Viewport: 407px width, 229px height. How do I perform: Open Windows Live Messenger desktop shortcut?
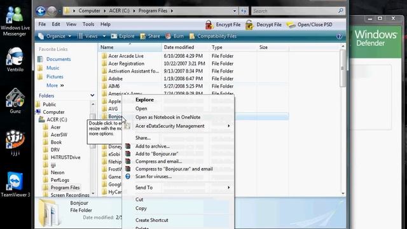click(x=15, y=21)
